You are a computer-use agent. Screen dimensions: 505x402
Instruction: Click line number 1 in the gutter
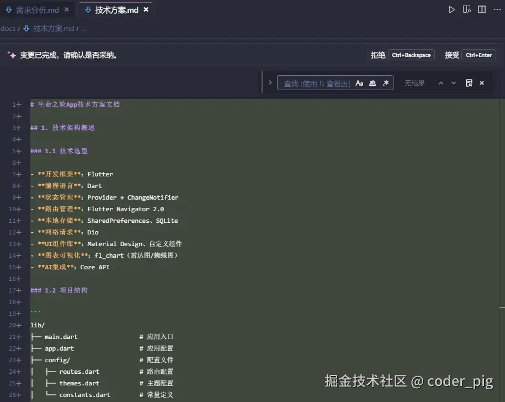pyautogui.click(x=14, y=105)
